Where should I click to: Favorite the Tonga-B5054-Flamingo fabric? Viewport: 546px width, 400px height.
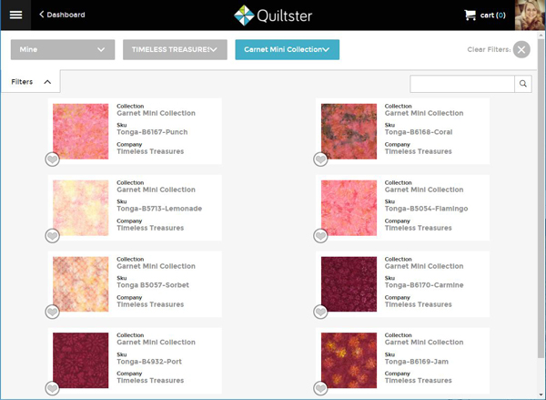point(320,236)
